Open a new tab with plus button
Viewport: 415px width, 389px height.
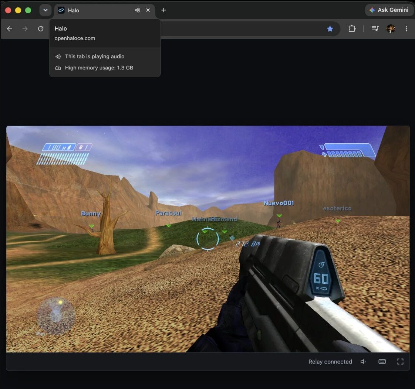pyautogui.click(x=163, y=10)
